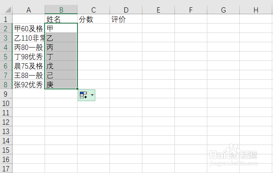The height and width of the screenshot is (173, 273).
Task: Click cell containing 王88一般
Action: point(28,75)
